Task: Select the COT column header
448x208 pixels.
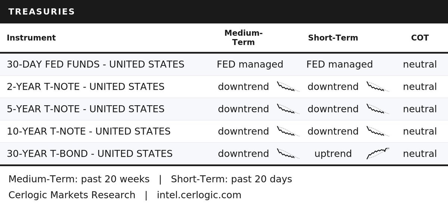Action: pos(420,38)
